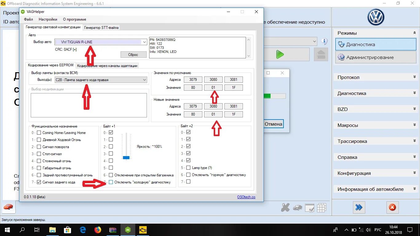
Task: Open Windows search from the taskbar
Action: [x=22, y=230]
